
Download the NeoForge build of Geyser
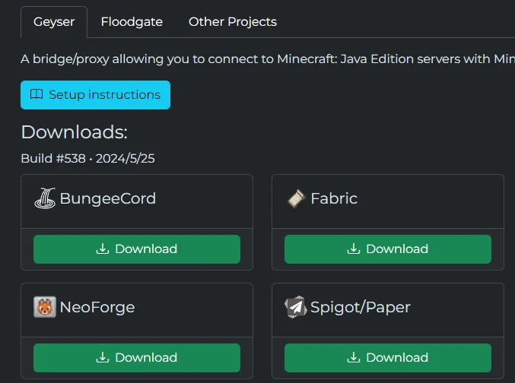137,358
